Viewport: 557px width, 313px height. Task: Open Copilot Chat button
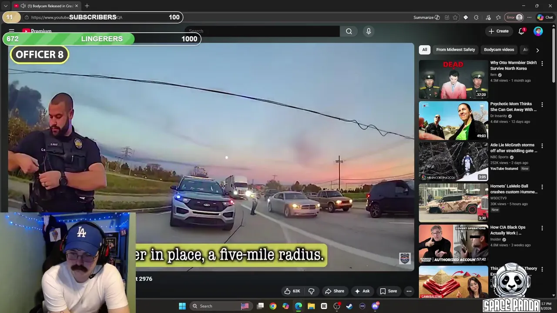point(545,17)
